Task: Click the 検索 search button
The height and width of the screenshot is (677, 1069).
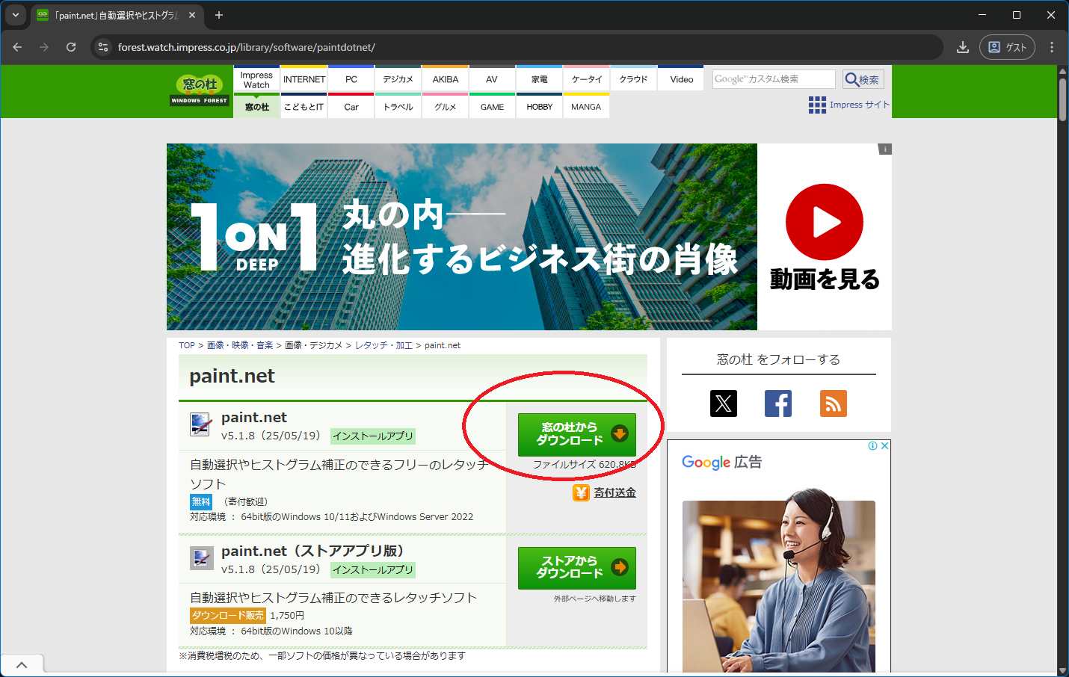Action: pos(863,79)
